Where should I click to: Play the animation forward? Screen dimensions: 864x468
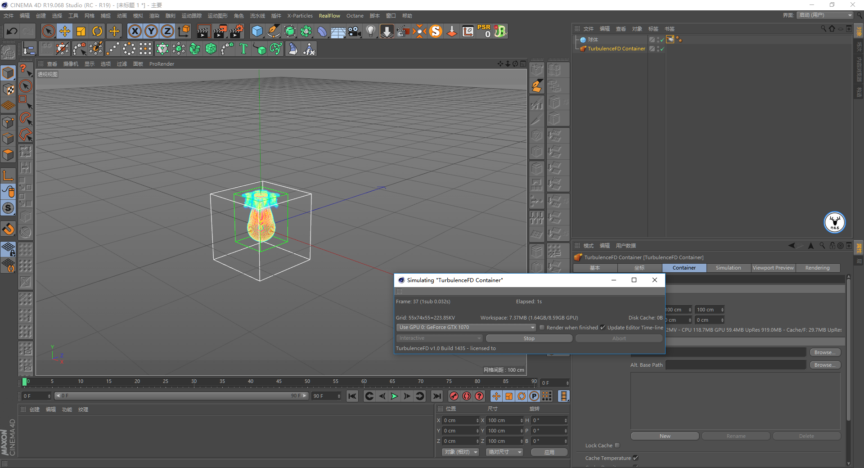point(394,396)
